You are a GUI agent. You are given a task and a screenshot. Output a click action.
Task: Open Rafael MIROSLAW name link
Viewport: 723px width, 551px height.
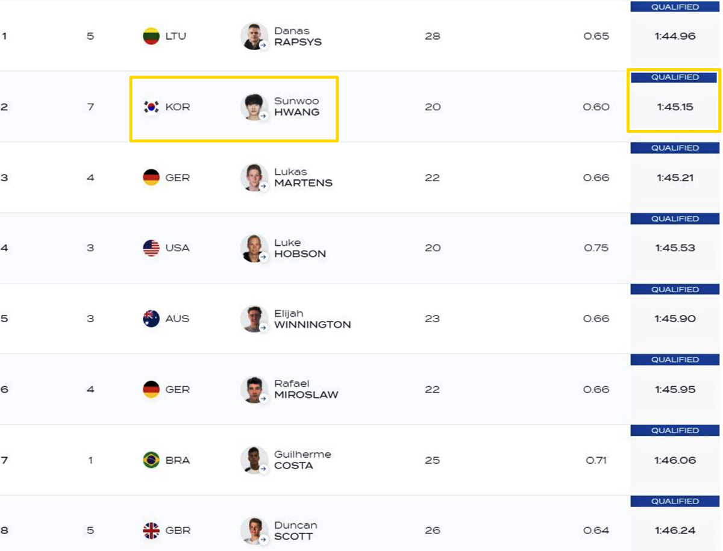pyautogui.click(x=306, y=389)
